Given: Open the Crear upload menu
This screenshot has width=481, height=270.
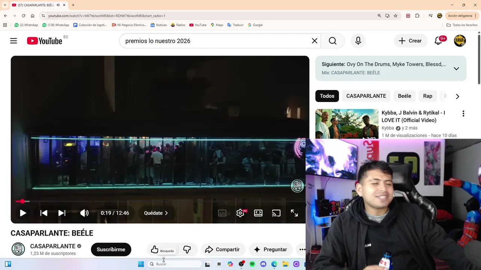Looking at the screenshot, I should (x=410, y=41).
